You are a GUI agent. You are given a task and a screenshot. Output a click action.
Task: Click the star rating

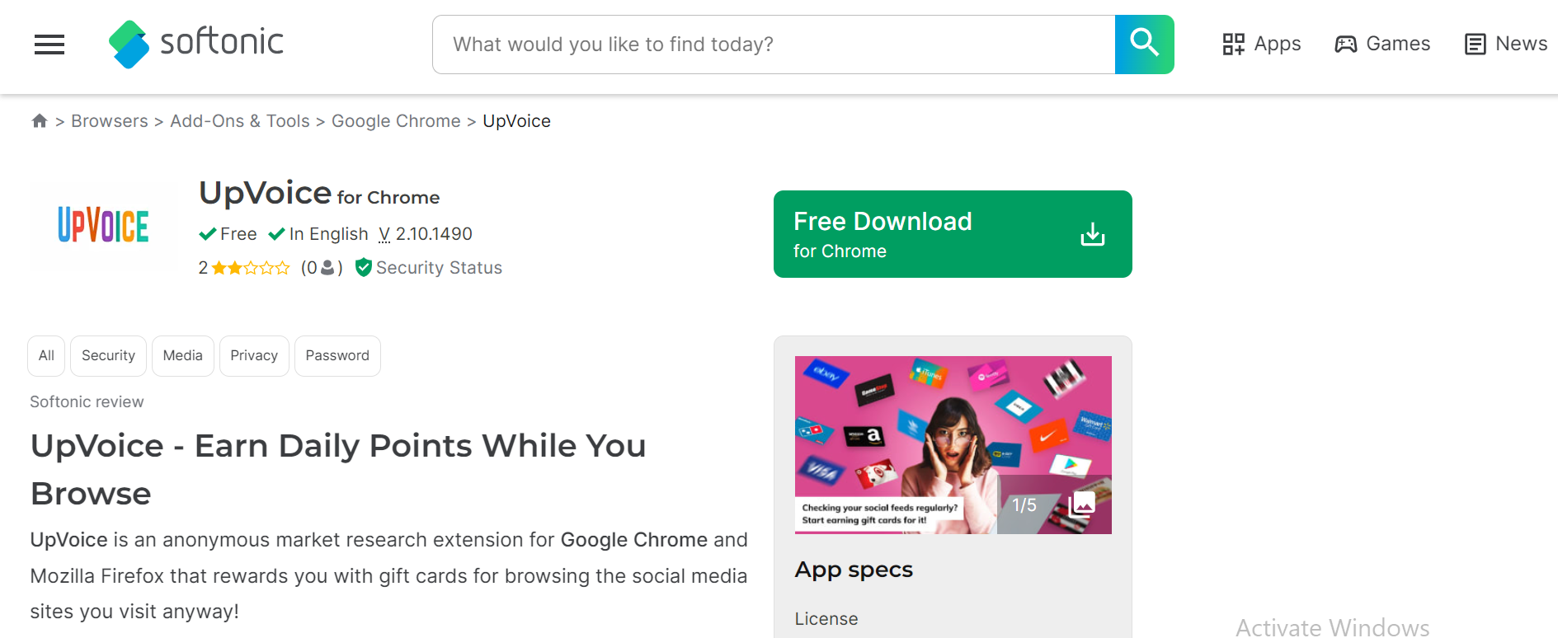pyautogui.click(x=251, y=268)
